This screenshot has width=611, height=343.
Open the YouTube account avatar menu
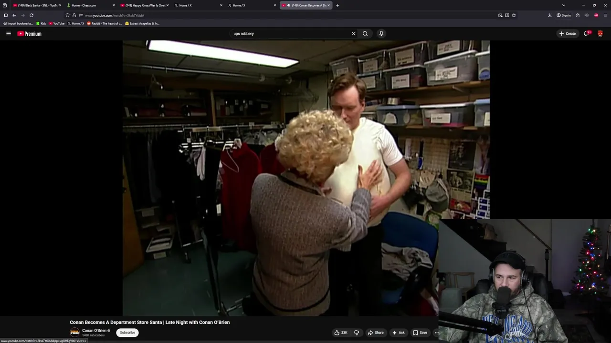coord(600,34)
